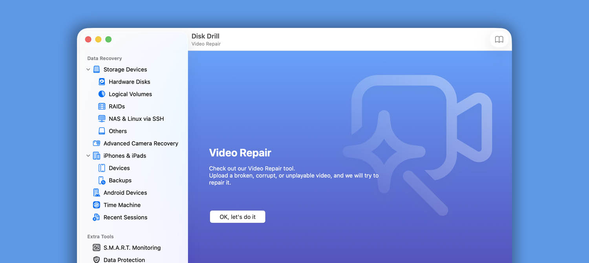Click the Video Repair heading text

(240, 153)
